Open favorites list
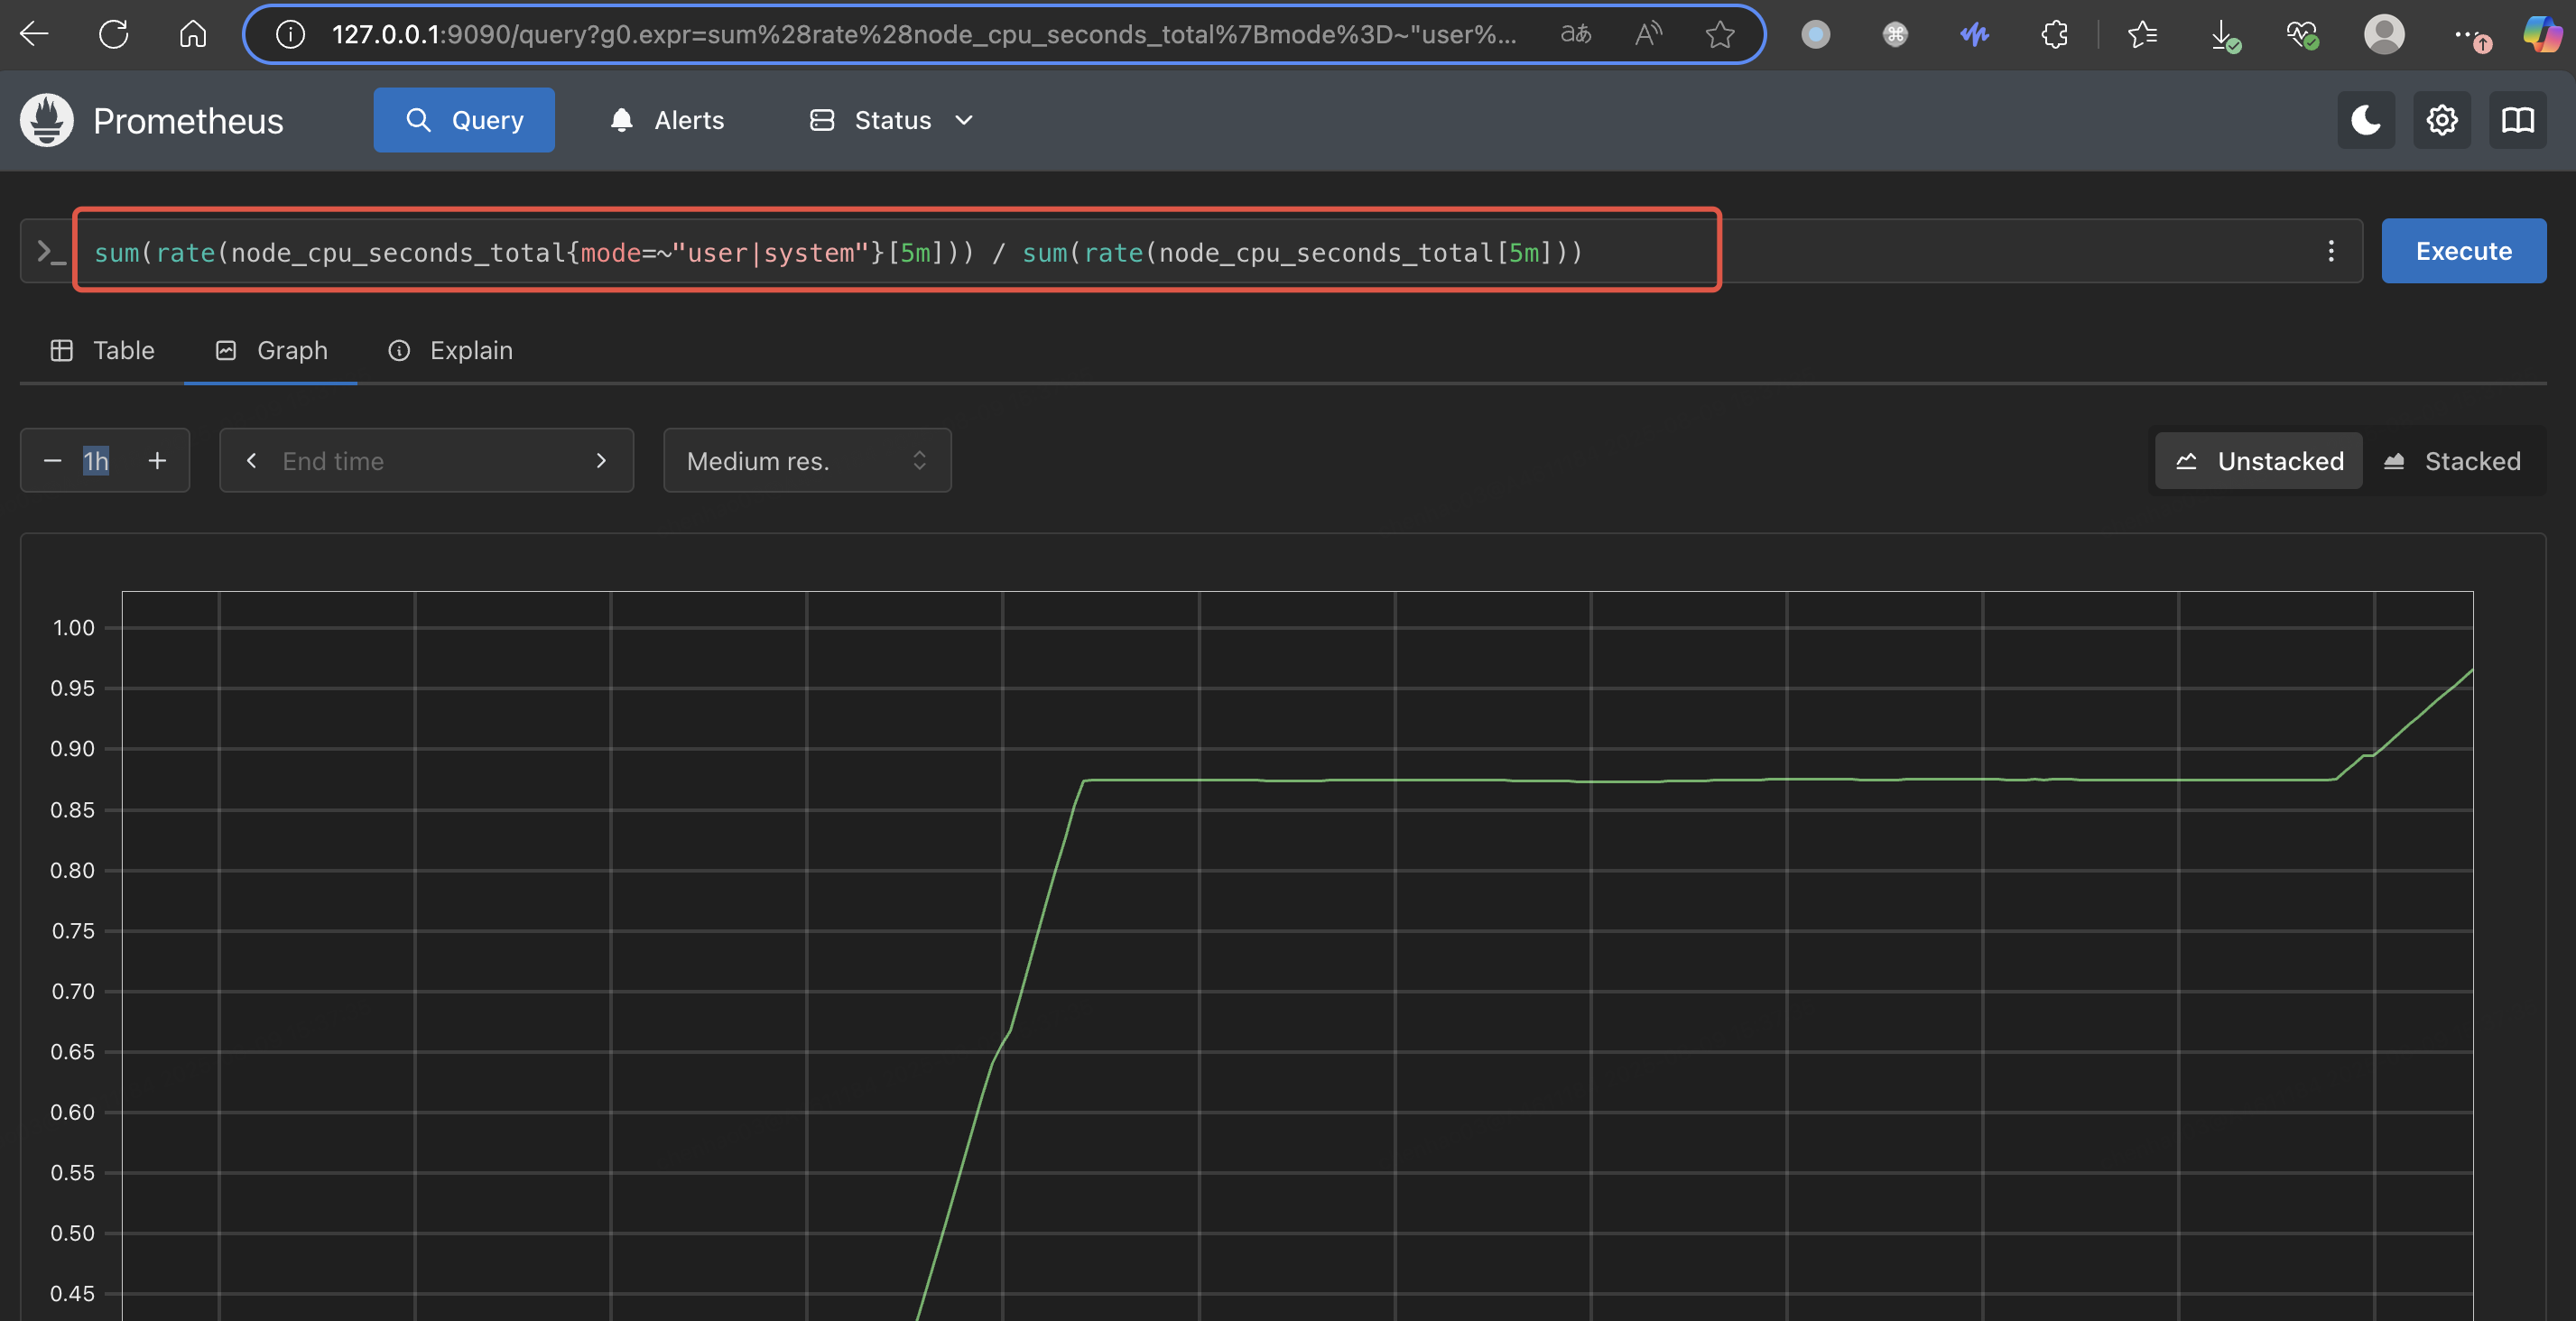 [x=2142, y=35]
